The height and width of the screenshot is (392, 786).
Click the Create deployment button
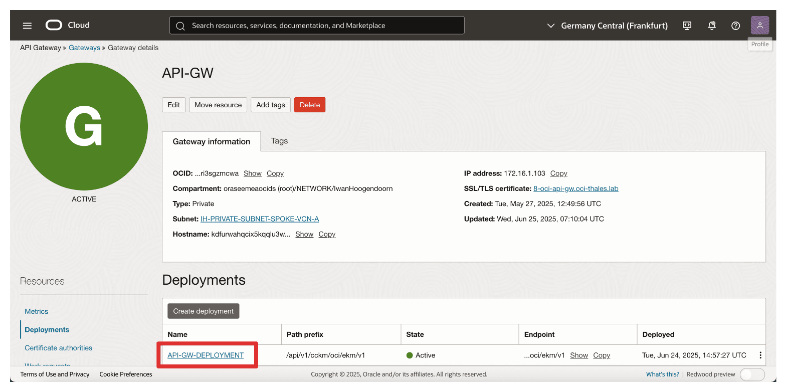click(x=204, y=311)
